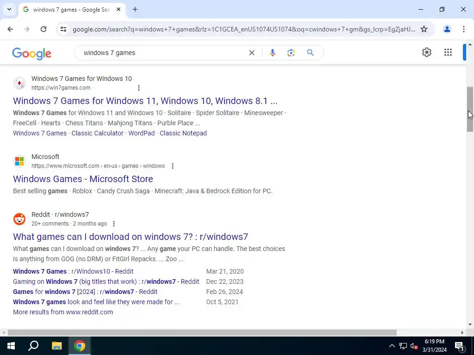
Task: Show hidden system tray icons
Action: (392, 346)
